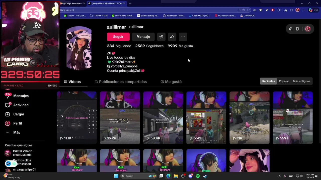This screenshot has width=321, height=180.
Task: Switch to Publicaciones compartidas tab
Action: (x=120, y=82)
